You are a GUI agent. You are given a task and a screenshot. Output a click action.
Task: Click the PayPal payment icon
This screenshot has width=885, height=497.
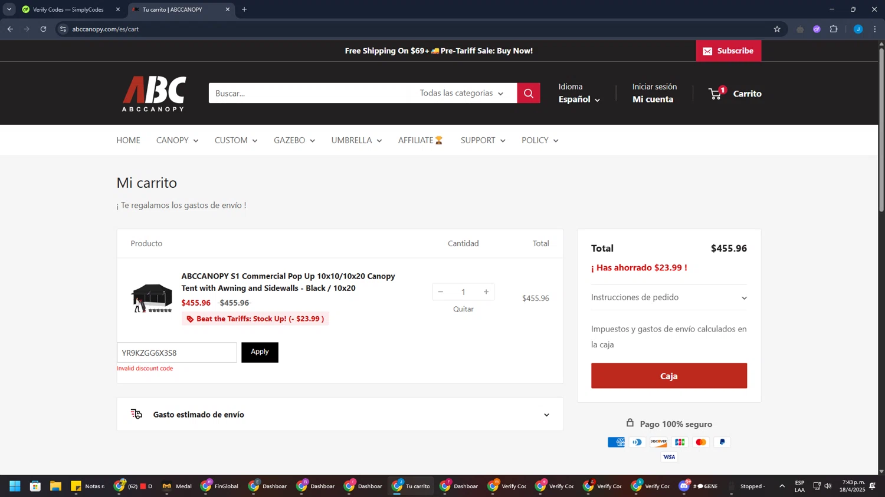click(722, 442)
